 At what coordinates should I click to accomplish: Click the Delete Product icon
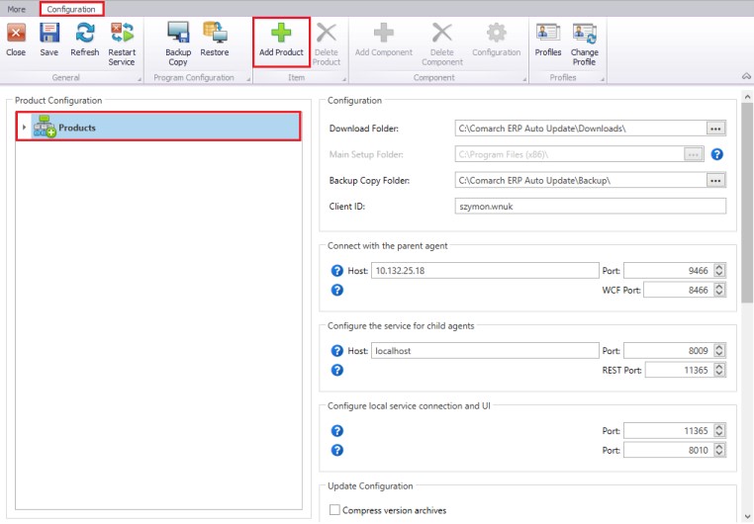pos(326,34)
